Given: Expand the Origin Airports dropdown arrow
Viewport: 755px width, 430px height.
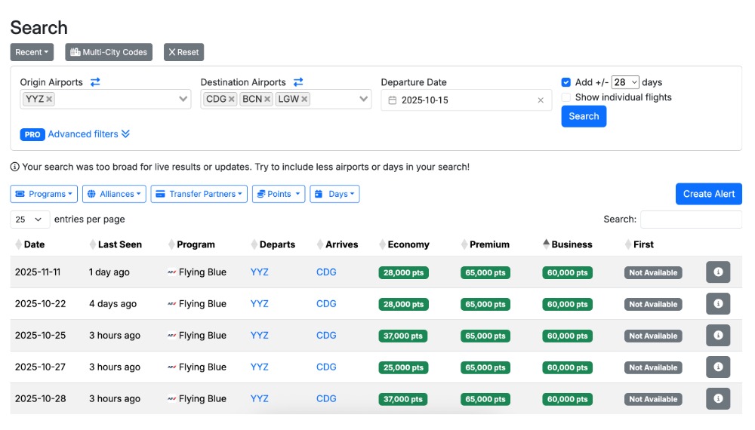Looking at the screenshot, I should coord(183,100).
